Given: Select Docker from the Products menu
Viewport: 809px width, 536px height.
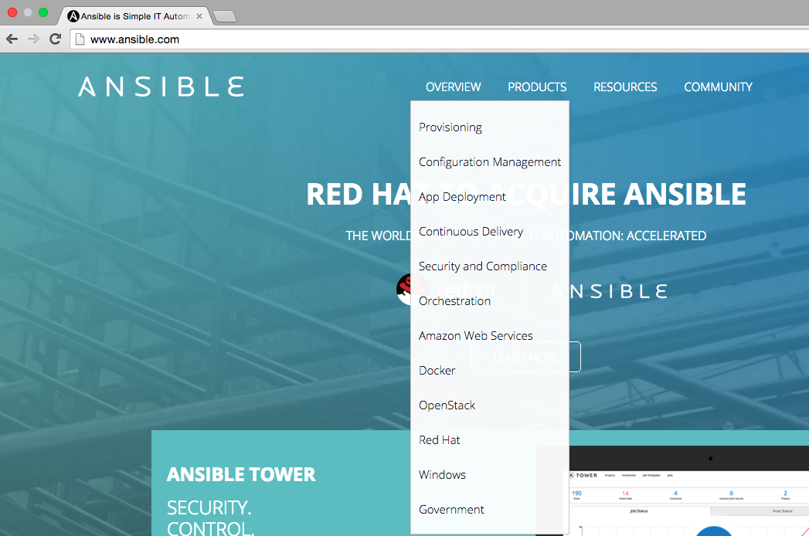Looking at the screenshot, I should pos(437,370).
